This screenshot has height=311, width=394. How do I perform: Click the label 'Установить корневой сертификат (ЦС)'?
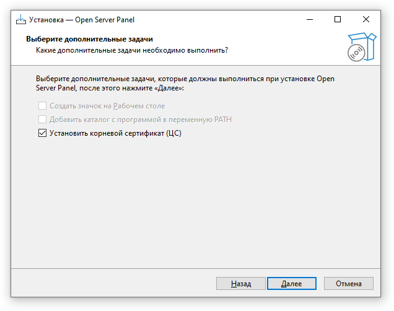[115, 133]
